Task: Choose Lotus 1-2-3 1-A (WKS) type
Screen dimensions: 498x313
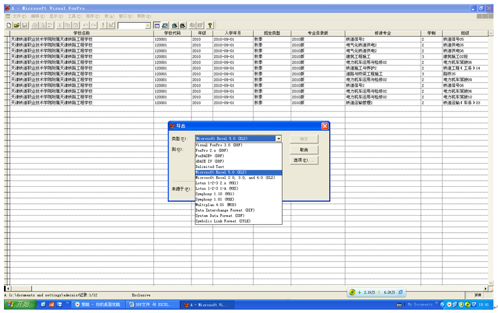Action: [x=239, y=188]
